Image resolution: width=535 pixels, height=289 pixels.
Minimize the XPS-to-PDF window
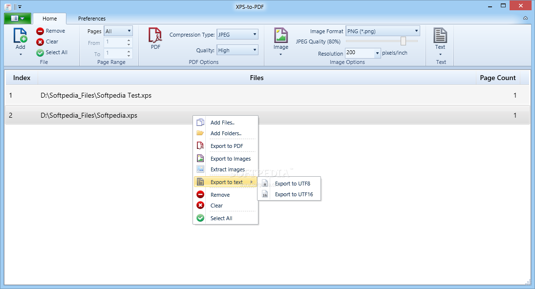click(x=490, y=6)
